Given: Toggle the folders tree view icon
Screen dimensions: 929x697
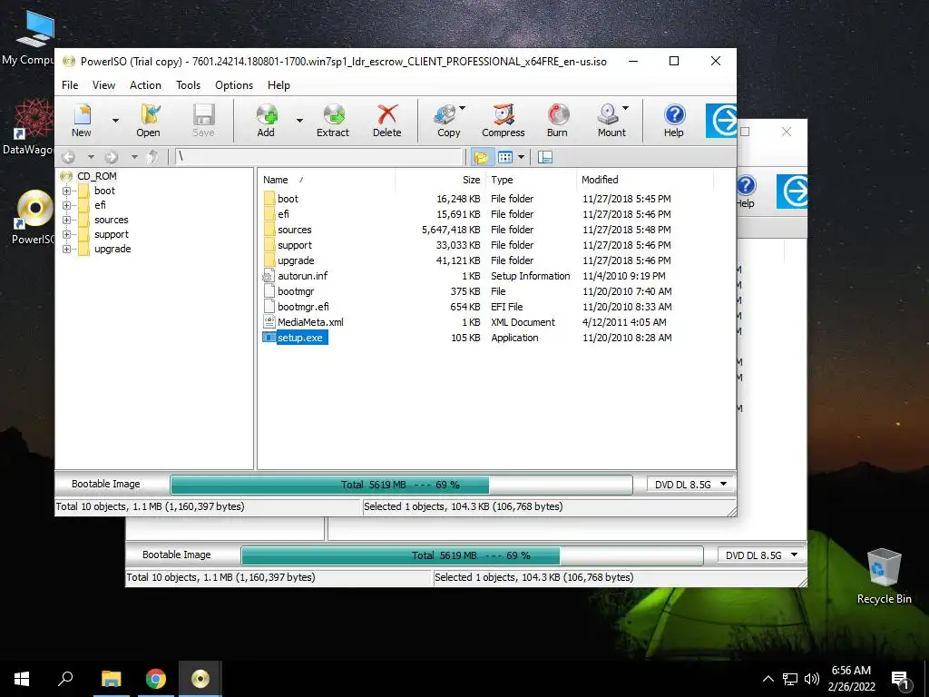Looking at the screenshot, I should coord(481,157).
